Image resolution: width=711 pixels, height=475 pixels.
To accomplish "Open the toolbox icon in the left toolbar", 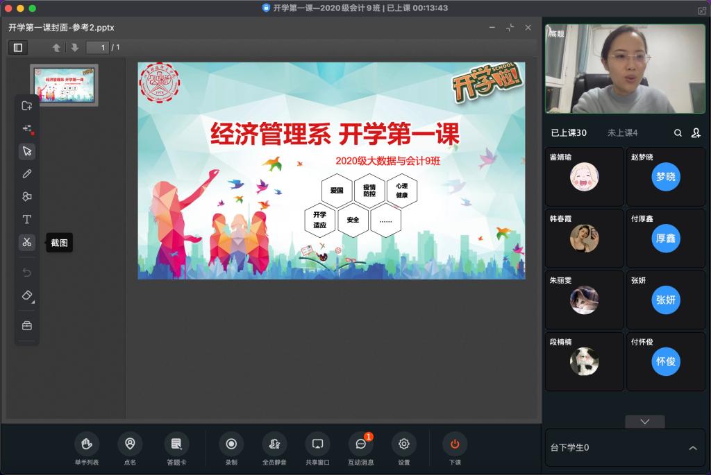I will click(27, 325).
